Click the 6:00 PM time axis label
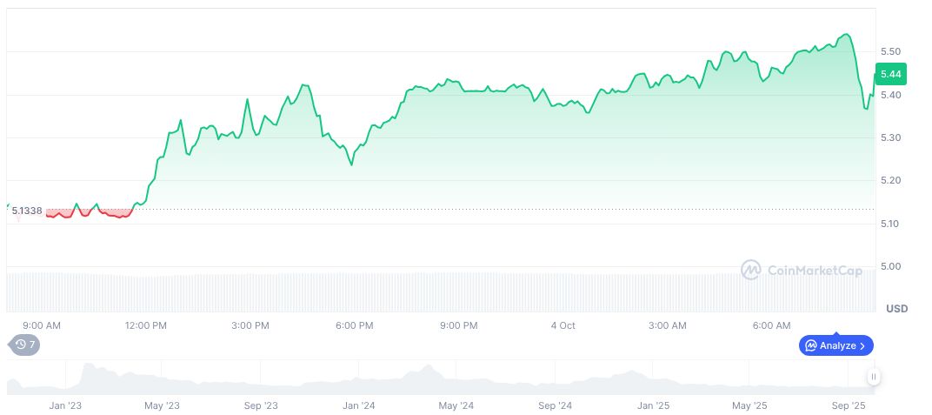 pyautogui.click(x=354, y=325)
